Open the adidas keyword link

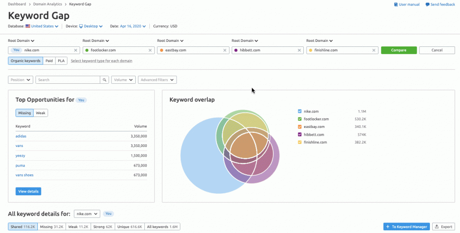21,136
